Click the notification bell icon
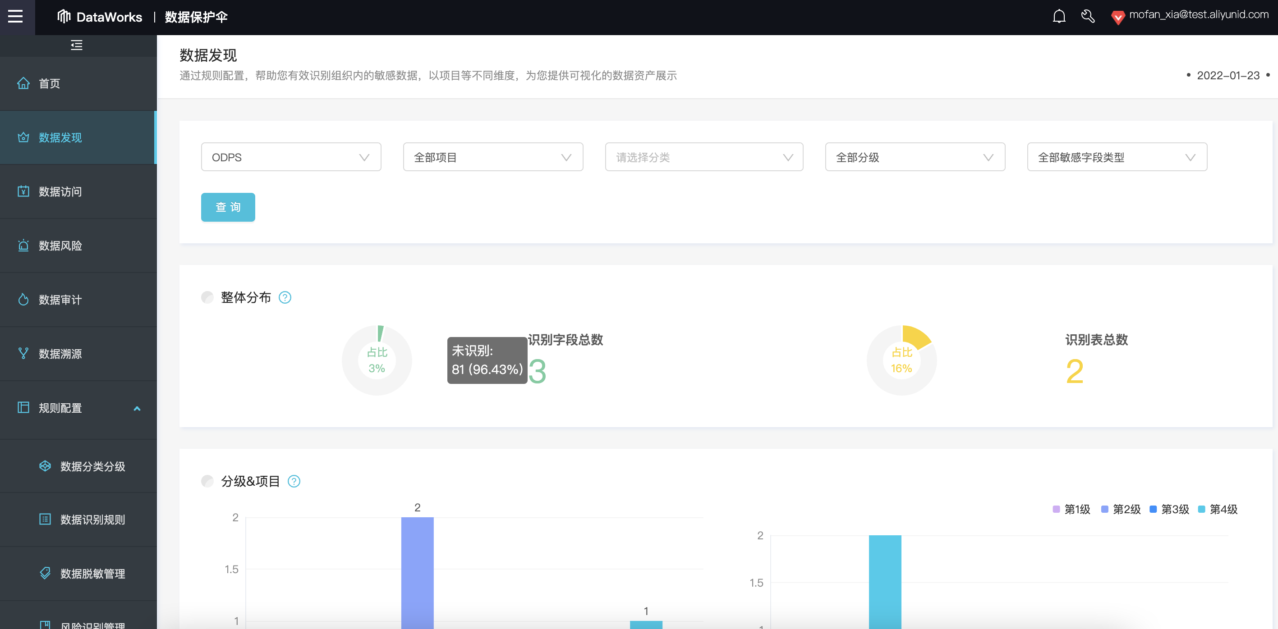 [1059, 16]
